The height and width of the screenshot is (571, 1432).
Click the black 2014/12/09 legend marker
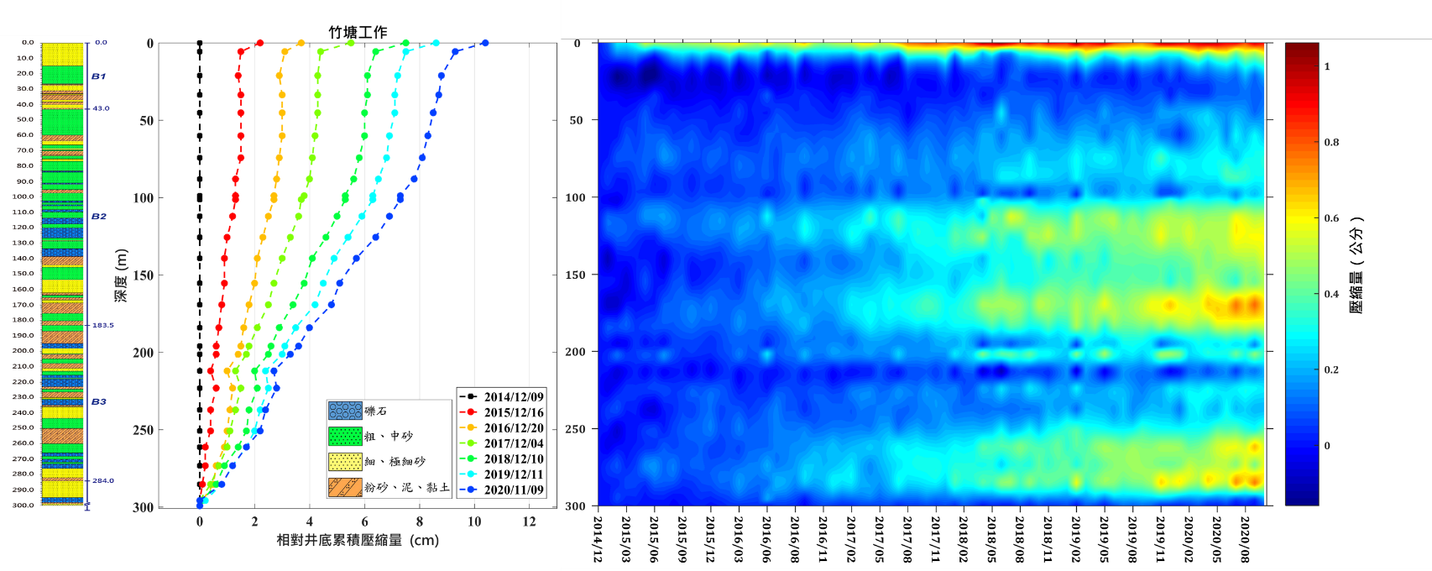471,397
